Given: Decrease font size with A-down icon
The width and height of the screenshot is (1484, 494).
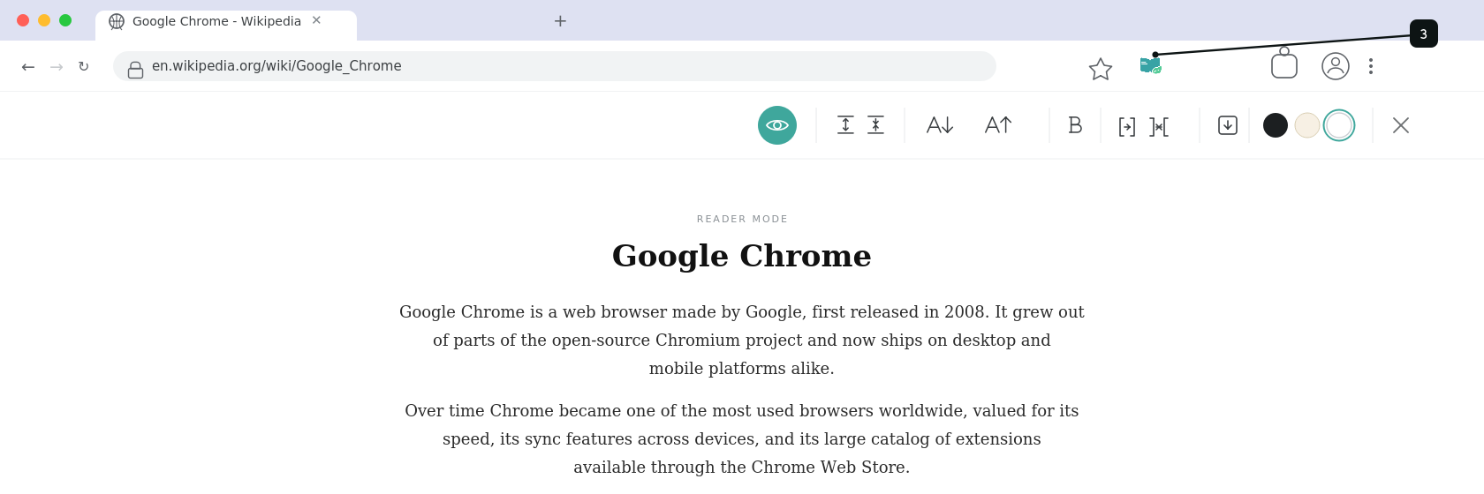Looking at the screenshot, I should [940, 125].
